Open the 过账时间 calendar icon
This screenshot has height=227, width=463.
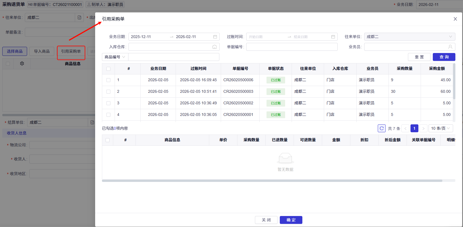click(333, 37)
